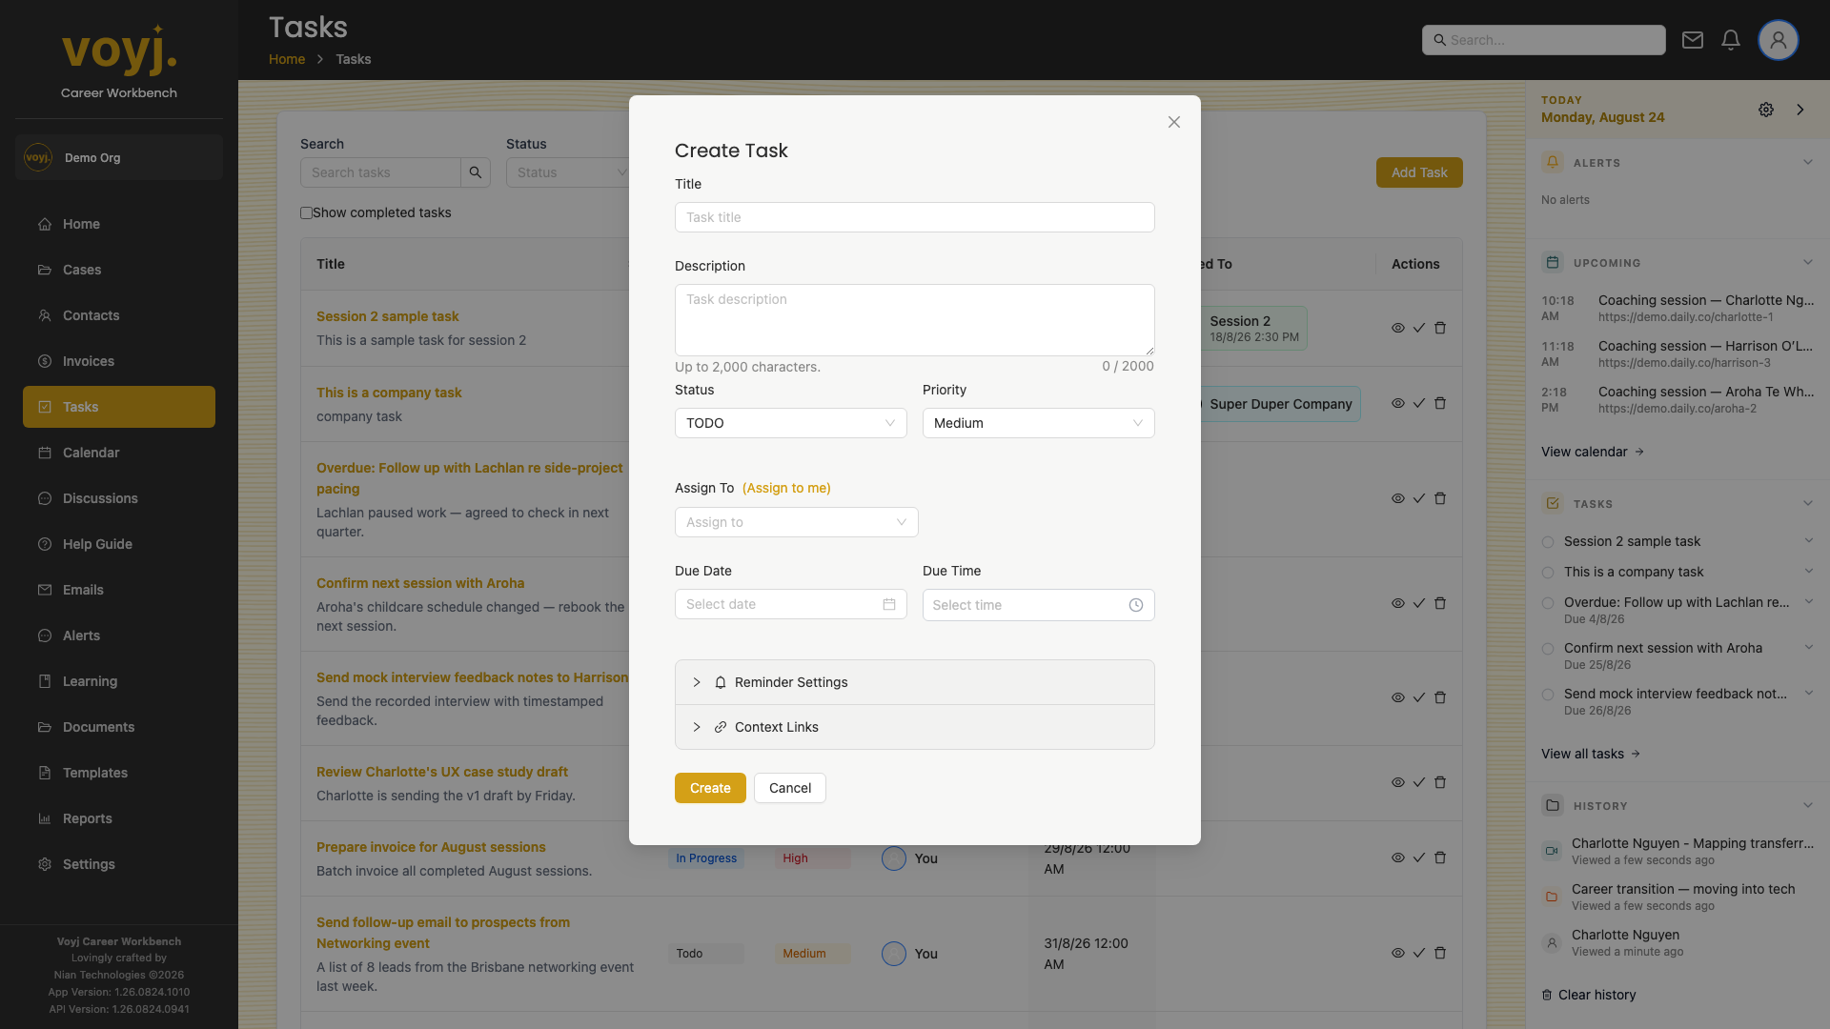The width and height of the screenshot is (1830, 1029).
Task: Mark Confirm next session with Aroha done
Action: [x=1419, y=603]
